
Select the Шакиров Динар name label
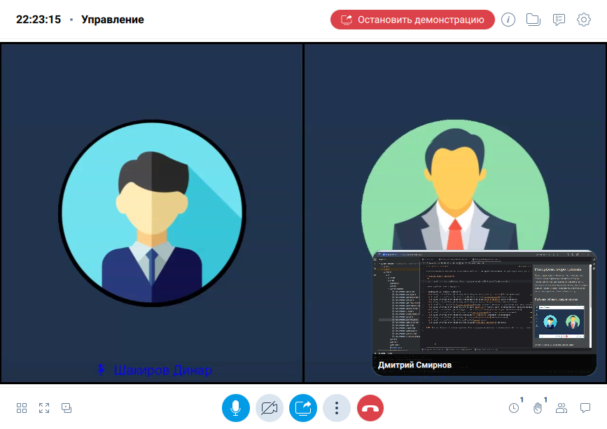point(162,370)
